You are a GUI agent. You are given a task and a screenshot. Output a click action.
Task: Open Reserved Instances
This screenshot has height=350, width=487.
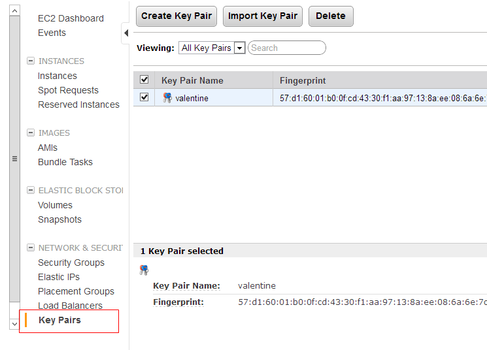[78, 104]
